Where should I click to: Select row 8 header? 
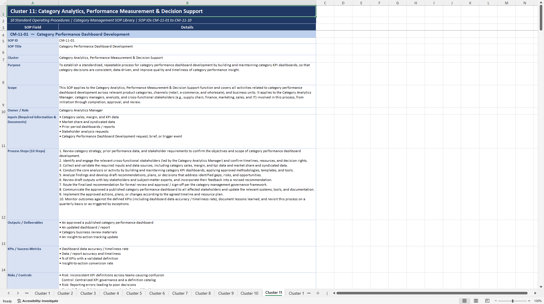(x=3, y=74)
